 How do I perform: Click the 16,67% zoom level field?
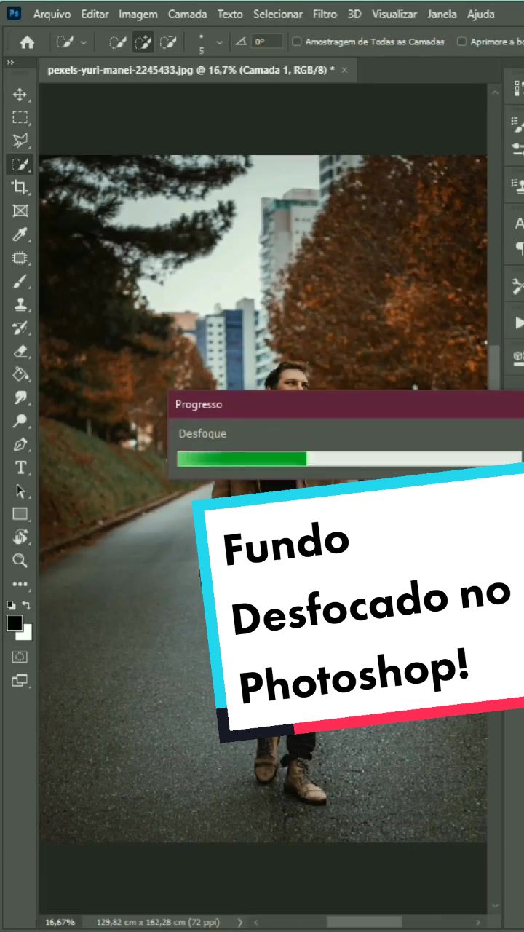tap(60, 922)
